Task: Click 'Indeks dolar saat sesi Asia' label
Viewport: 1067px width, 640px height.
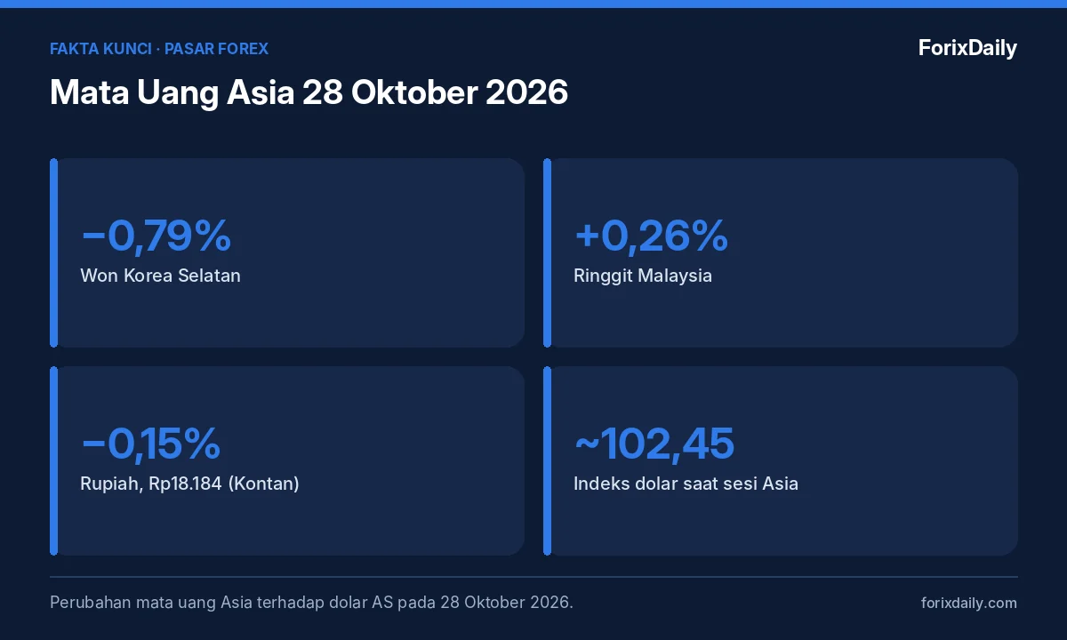Action: point(686,484)
